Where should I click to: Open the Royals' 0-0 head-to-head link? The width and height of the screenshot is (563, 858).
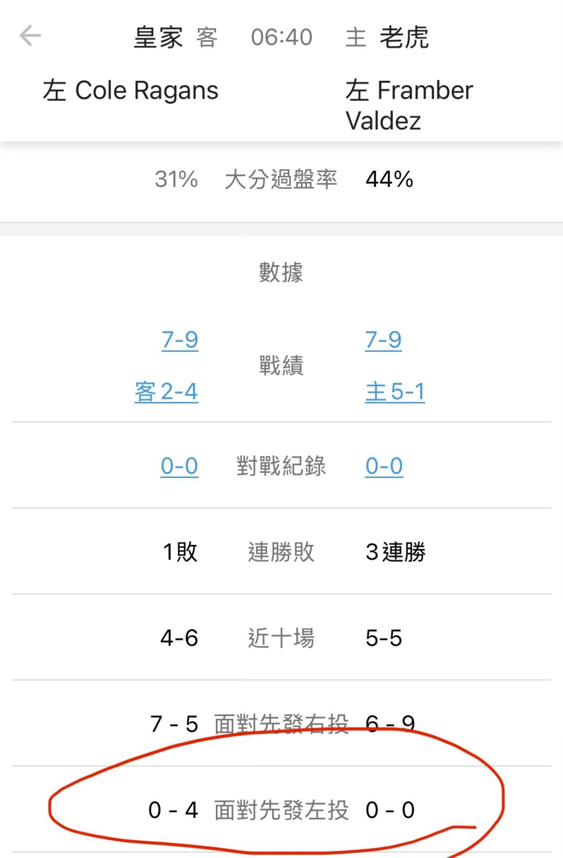[179, 466]
